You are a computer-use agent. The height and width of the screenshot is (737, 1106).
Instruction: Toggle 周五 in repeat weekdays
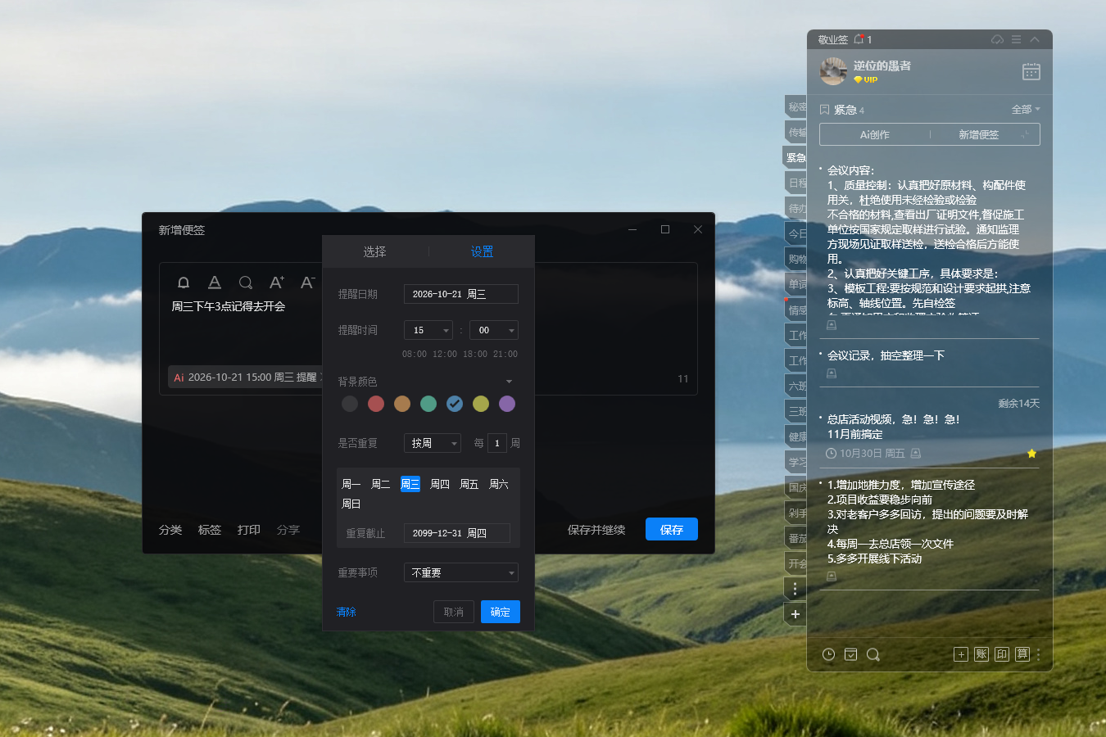(x=469, y=484)
